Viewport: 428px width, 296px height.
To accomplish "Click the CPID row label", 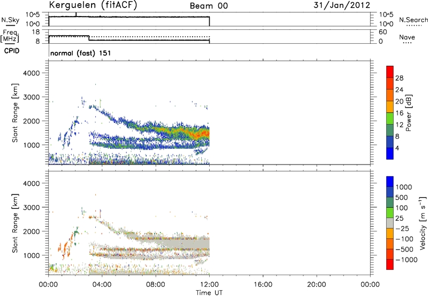I will 12,51.
